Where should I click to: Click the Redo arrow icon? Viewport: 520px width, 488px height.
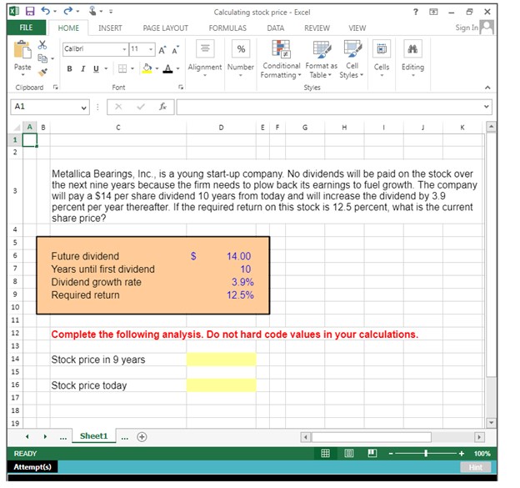tap(68, 12)
